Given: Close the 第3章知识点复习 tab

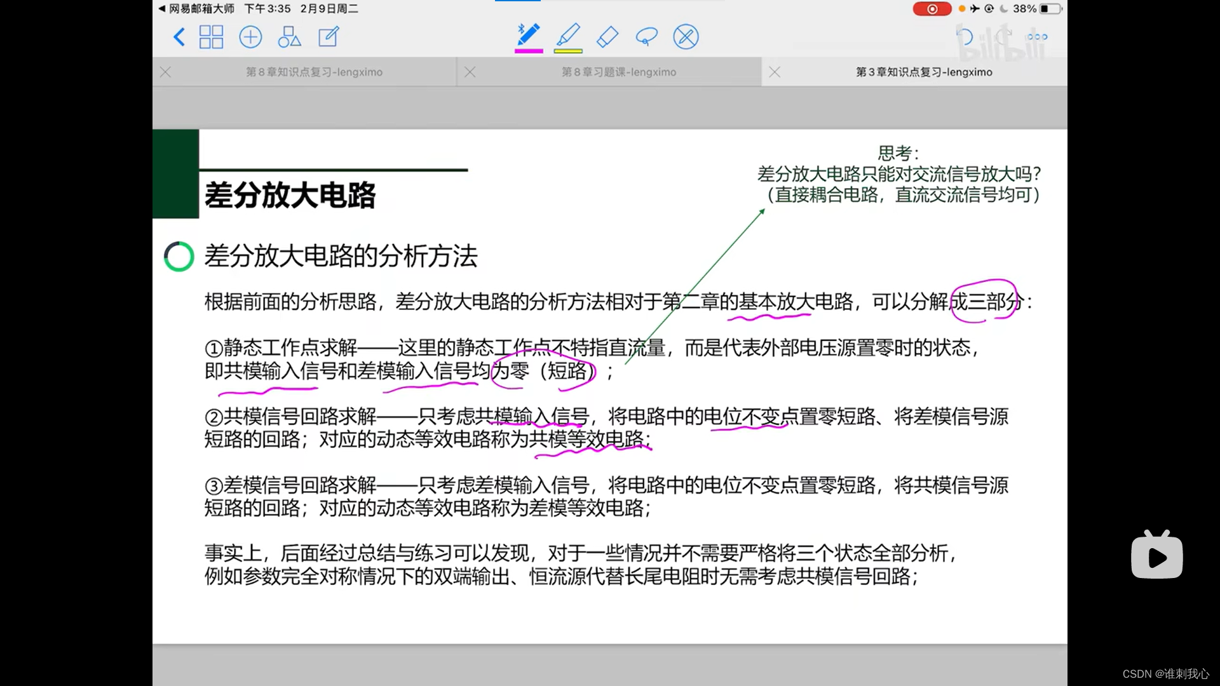Looking at the screenshot, I should coord(775,72).
